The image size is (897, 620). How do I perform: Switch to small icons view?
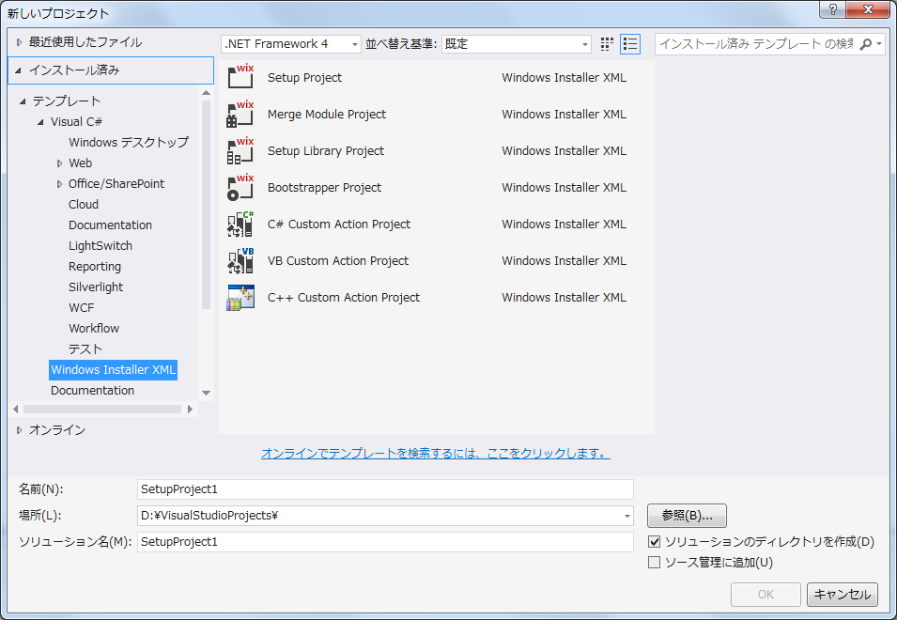point(607,44)
